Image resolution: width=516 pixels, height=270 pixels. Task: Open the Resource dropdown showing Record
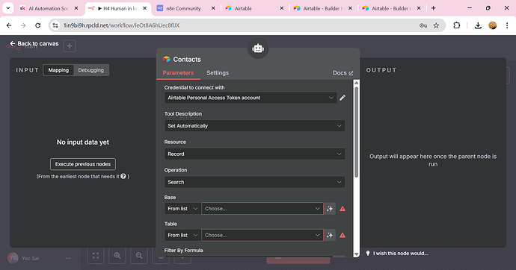(x=255, y=154)
